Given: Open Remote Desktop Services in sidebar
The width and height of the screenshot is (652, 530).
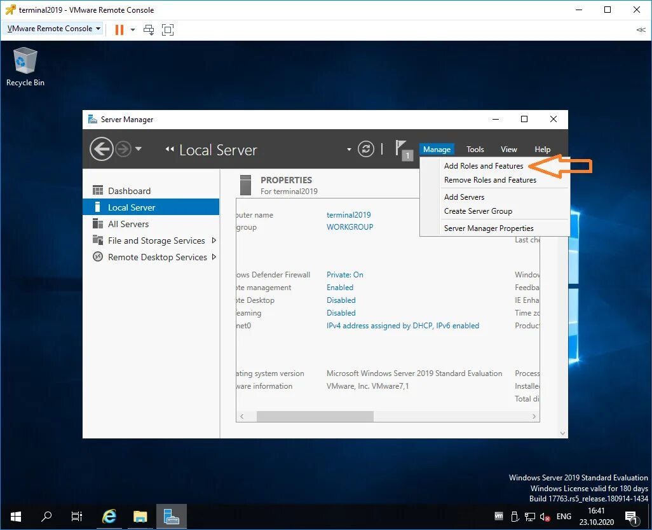Looking at the screenshot, I should point(151,257).
